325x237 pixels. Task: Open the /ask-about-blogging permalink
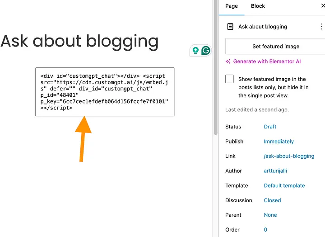(289, 156)
